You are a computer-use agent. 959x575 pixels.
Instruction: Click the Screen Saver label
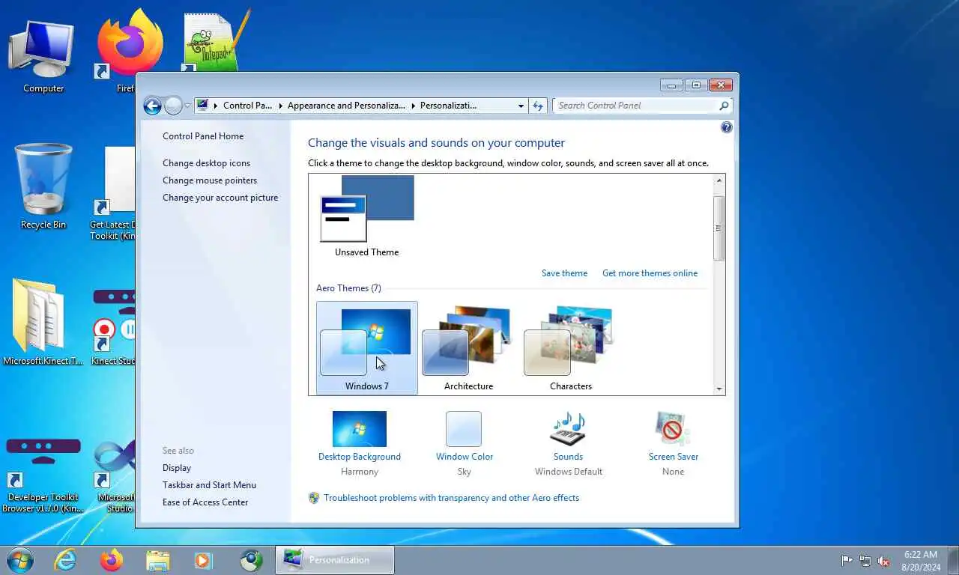tap(674, 457)
